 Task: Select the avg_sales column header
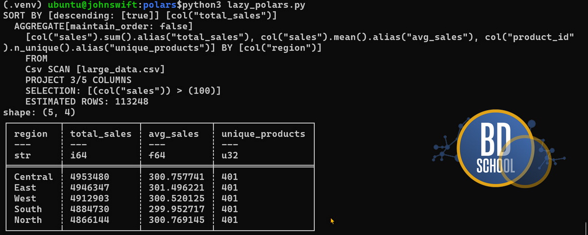173,134
